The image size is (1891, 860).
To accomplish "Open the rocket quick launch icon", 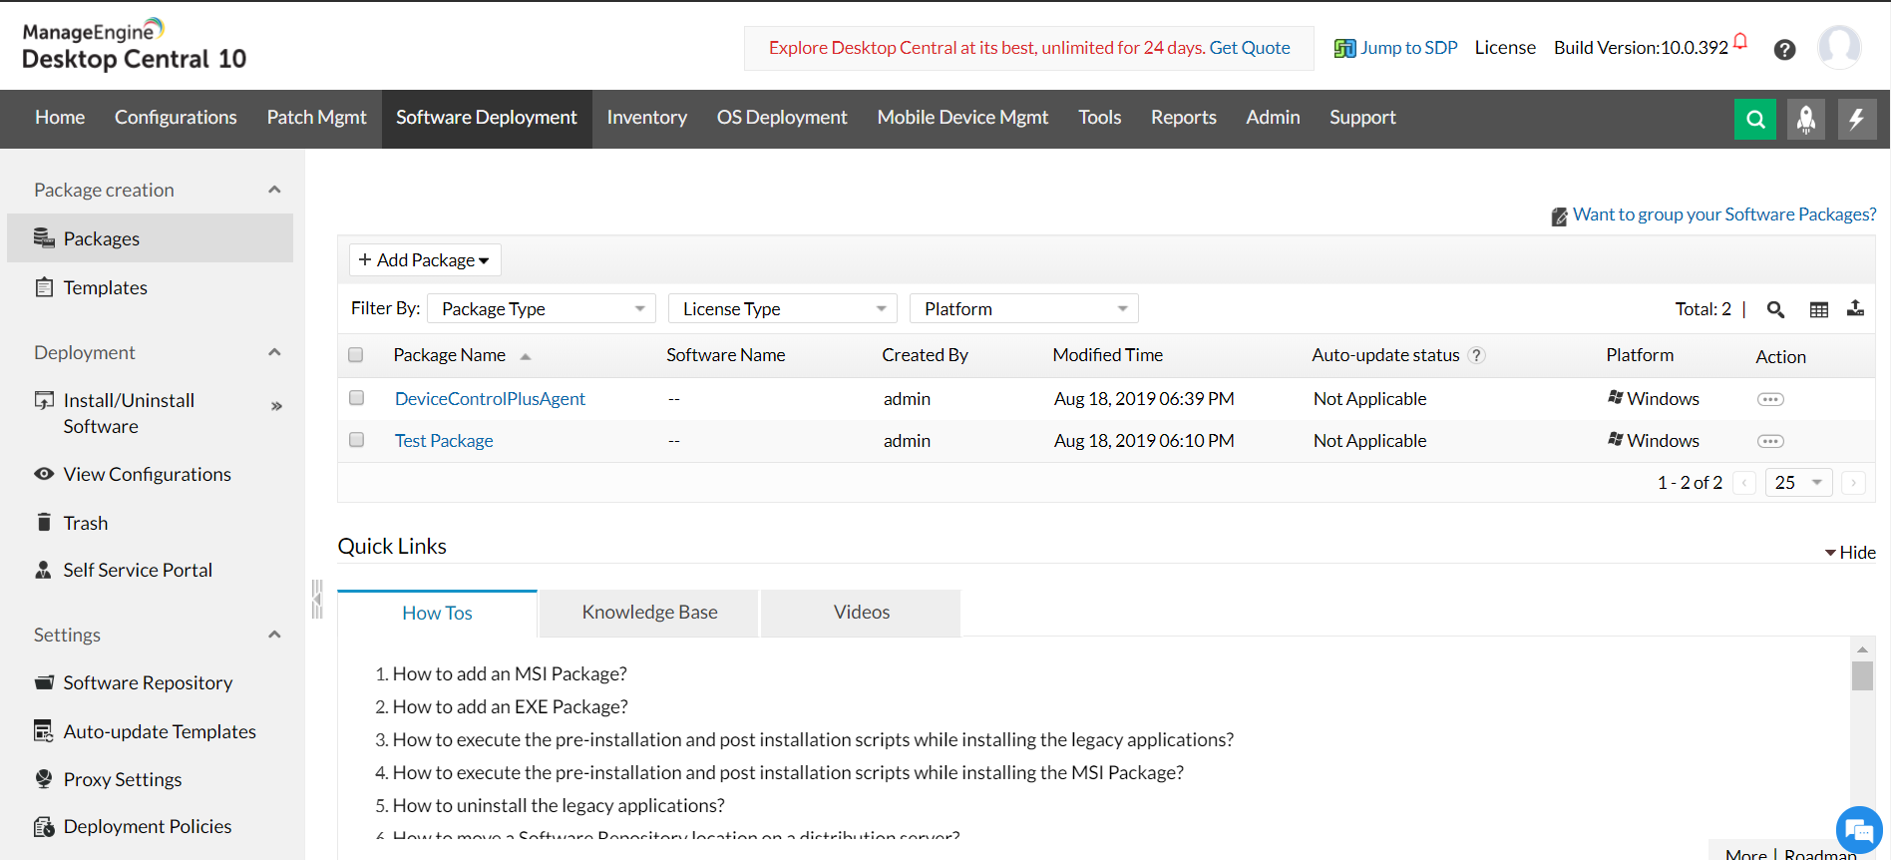I will [x=1806, y=120].
